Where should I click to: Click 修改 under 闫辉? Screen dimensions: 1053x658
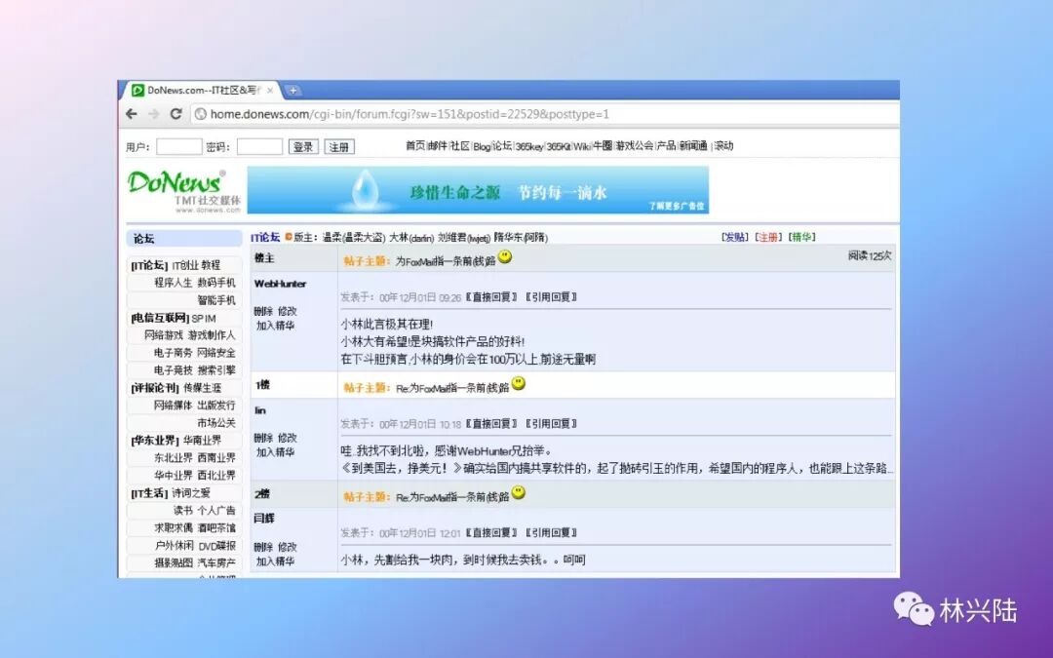pyautogui.click(x=288, y=547)
